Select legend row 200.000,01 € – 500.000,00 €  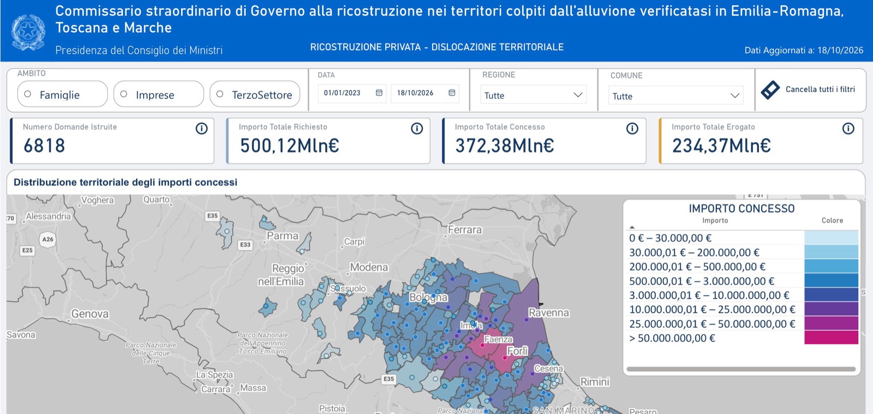pos(743,266)
